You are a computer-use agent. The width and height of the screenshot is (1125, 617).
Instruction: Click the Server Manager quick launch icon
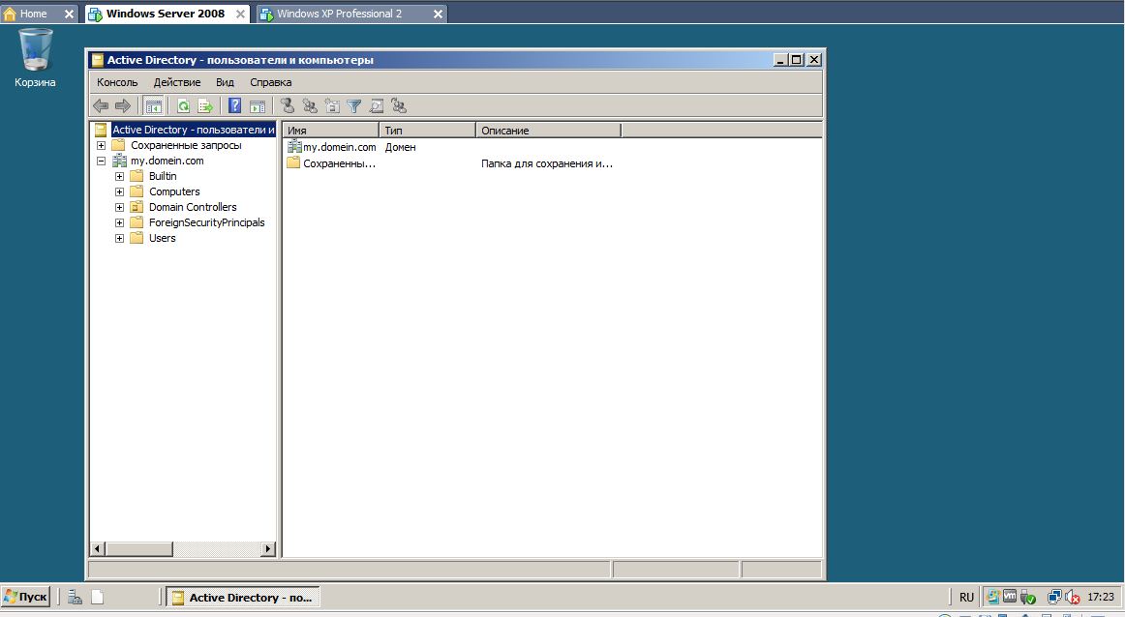[x=75, y=597]
